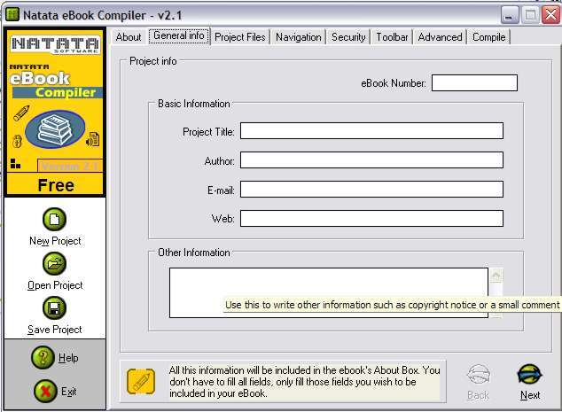The width and height of the screenshot is (562, 412).
Task: Click the Natata app icon in title bar
Action: (x=12, y=15)
